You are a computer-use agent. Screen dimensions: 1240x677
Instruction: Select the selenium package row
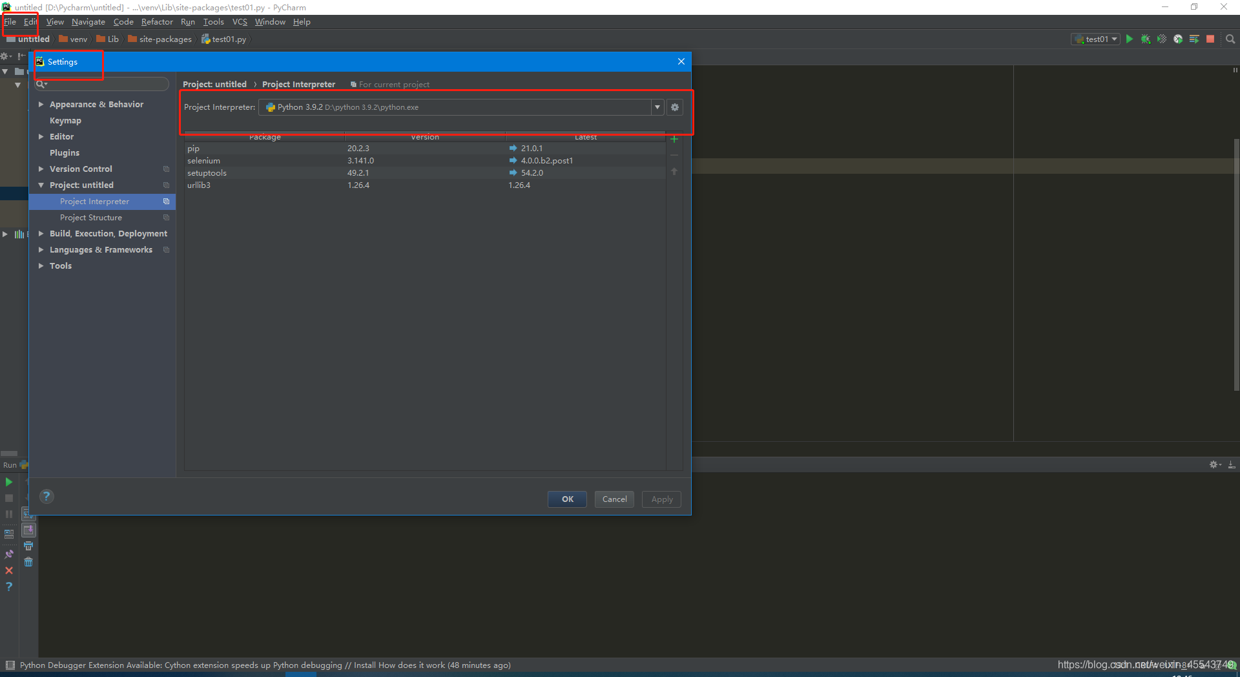[x=425, y=161]
